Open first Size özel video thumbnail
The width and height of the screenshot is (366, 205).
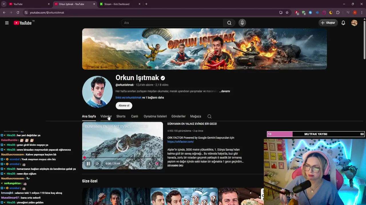(116, 196)
